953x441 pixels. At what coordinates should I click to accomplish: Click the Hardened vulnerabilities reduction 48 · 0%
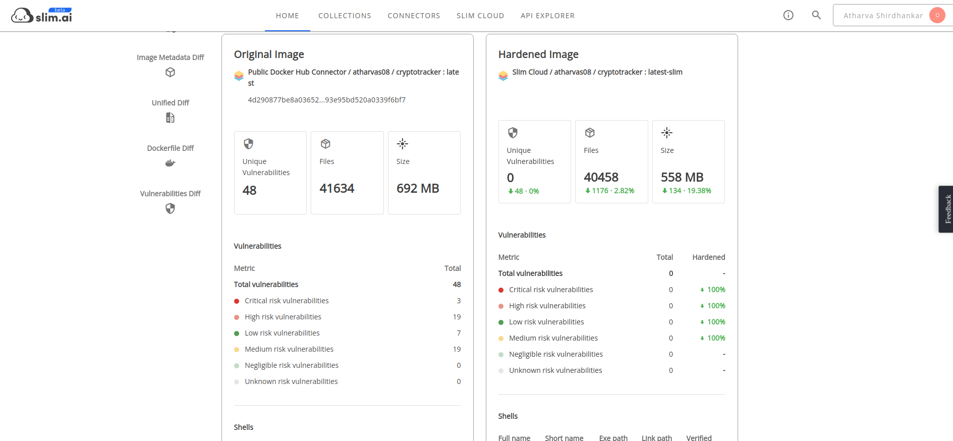pos(524,191)
